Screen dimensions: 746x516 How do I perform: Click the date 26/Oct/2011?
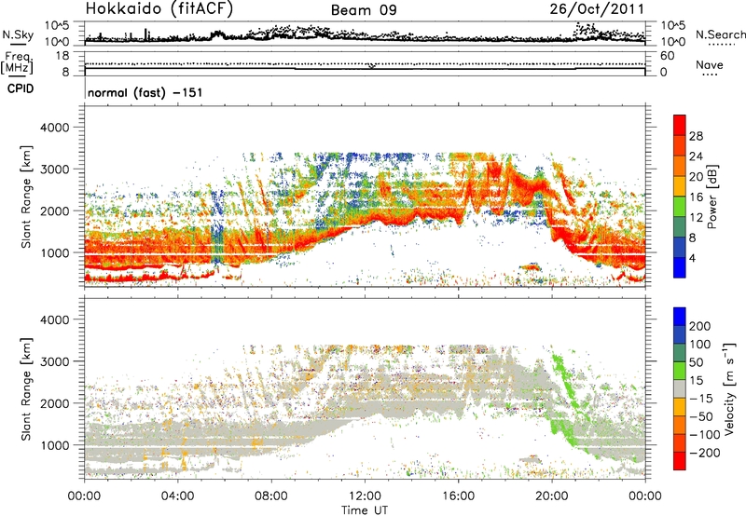click(x=597, y=8)
